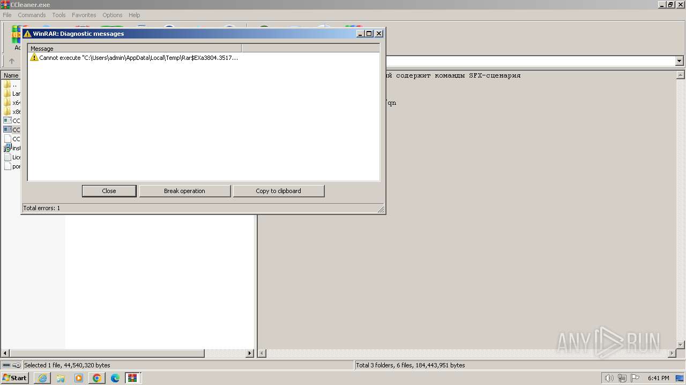686x385 pixels.
Task: Select the License text file icon
Action: [x=7, y=157]
